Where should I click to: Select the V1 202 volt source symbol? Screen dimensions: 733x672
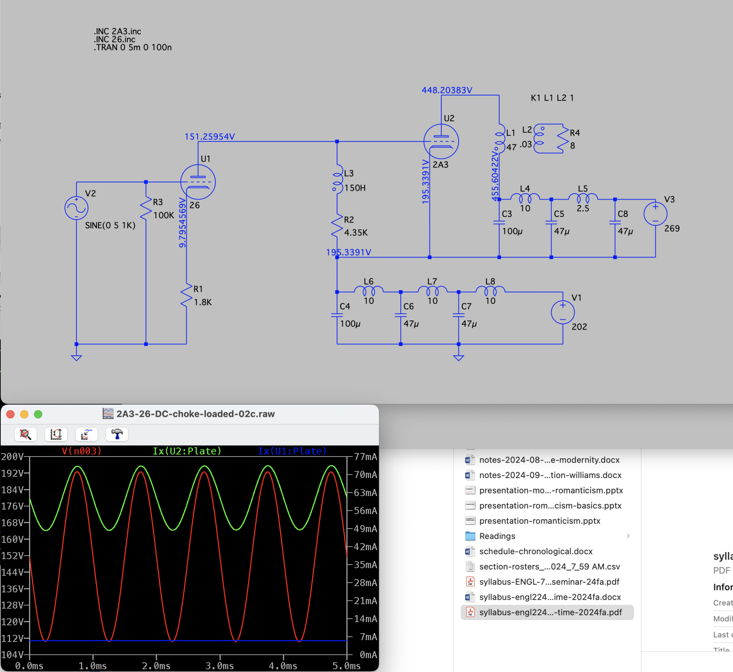[563, 312]
